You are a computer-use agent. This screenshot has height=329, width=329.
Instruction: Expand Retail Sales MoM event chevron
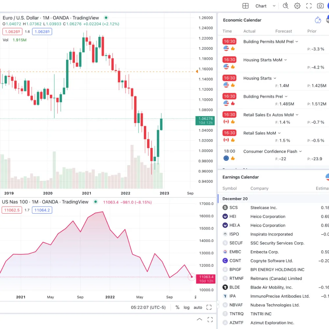(279, 133)
